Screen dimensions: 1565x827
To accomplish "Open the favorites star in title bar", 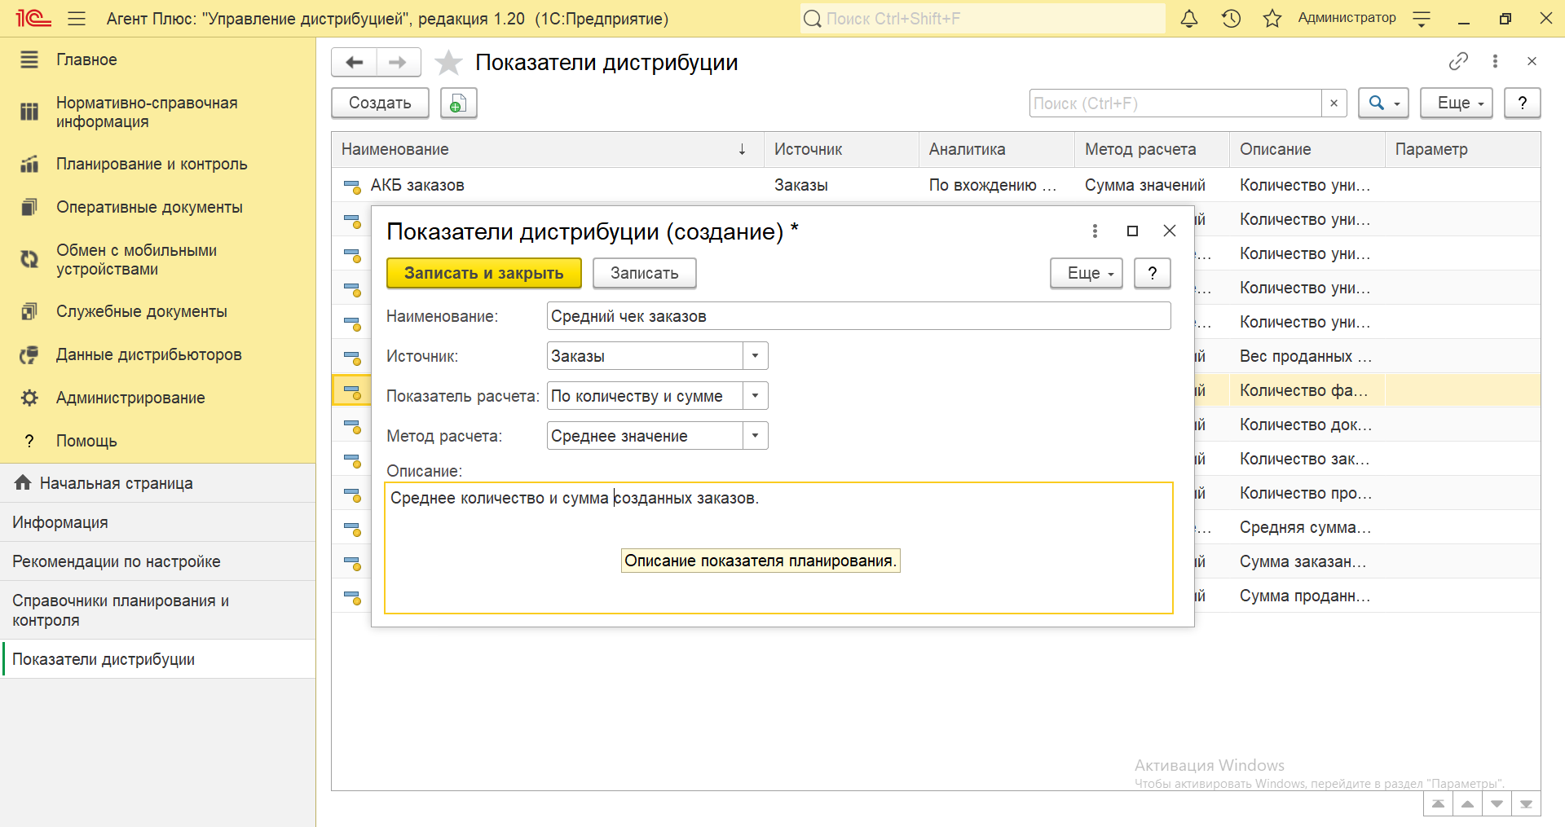I will 1272,18.
